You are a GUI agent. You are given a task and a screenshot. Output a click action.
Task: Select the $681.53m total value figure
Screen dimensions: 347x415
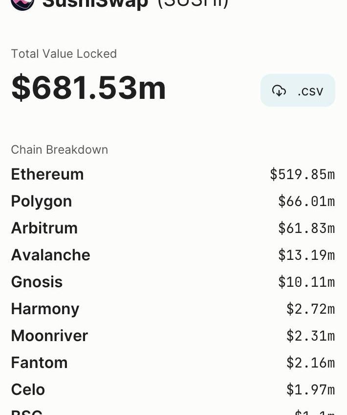[88, 88]
